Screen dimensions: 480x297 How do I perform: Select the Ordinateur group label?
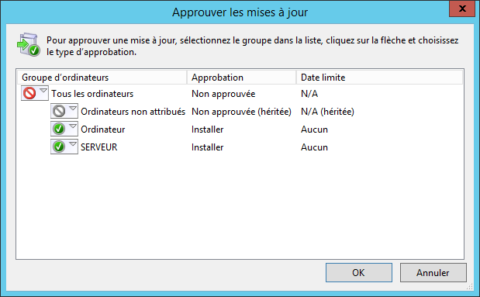pos(103,130)
